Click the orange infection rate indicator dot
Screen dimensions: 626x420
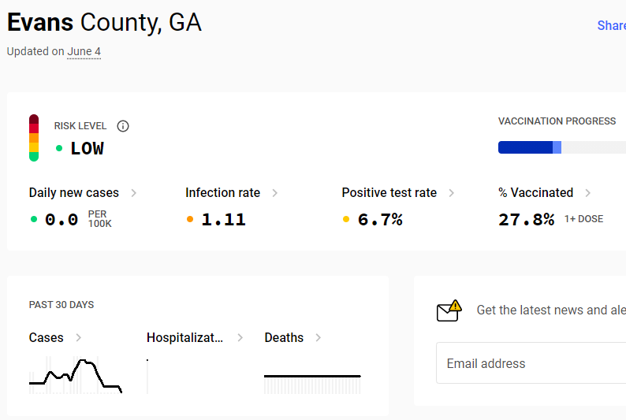[190, 219]
